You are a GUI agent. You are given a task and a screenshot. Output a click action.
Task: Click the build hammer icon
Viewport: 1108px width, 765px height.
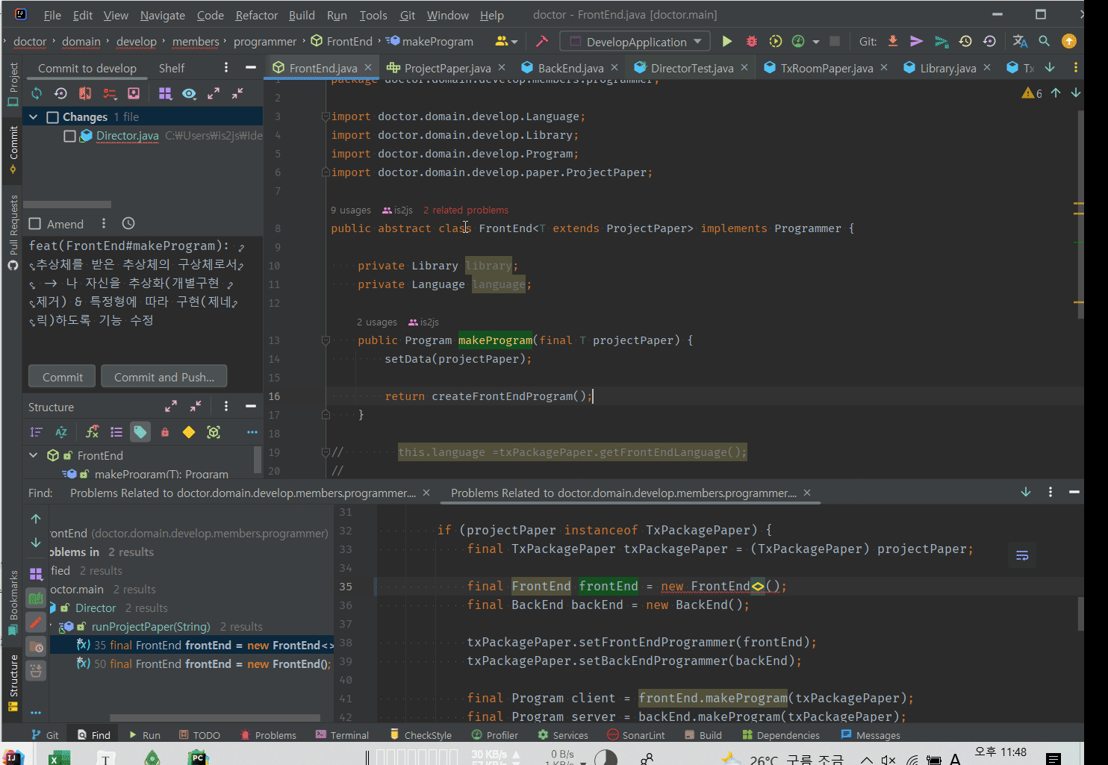542,42
